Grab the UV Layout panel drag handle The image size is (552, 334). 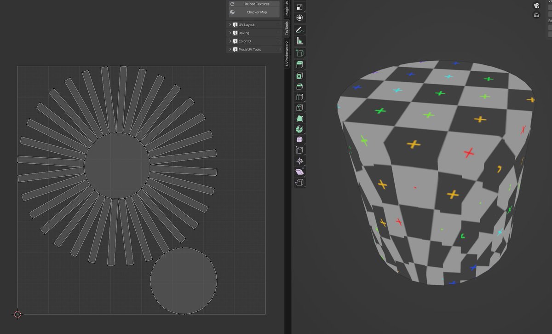(x=279, y=25)
